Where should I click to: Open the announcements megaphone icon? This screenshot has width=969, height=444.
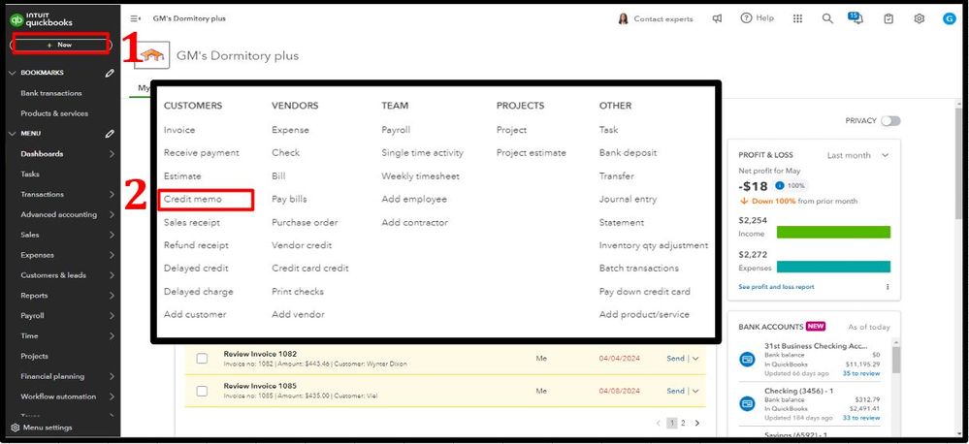coord(717,18)
